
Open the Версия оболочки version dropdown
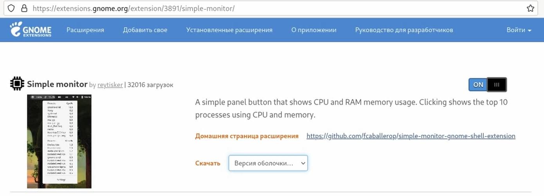(268, 163)
